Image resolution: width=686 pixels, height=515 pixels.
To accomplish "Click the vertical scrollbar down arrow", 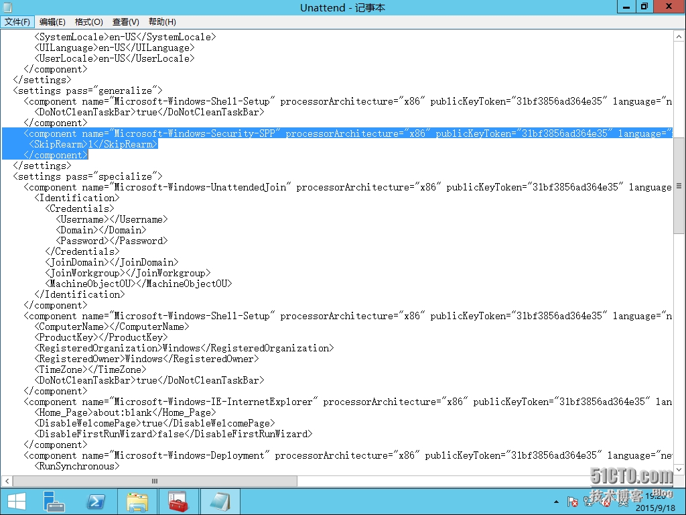I will click(x=679, y=469).
